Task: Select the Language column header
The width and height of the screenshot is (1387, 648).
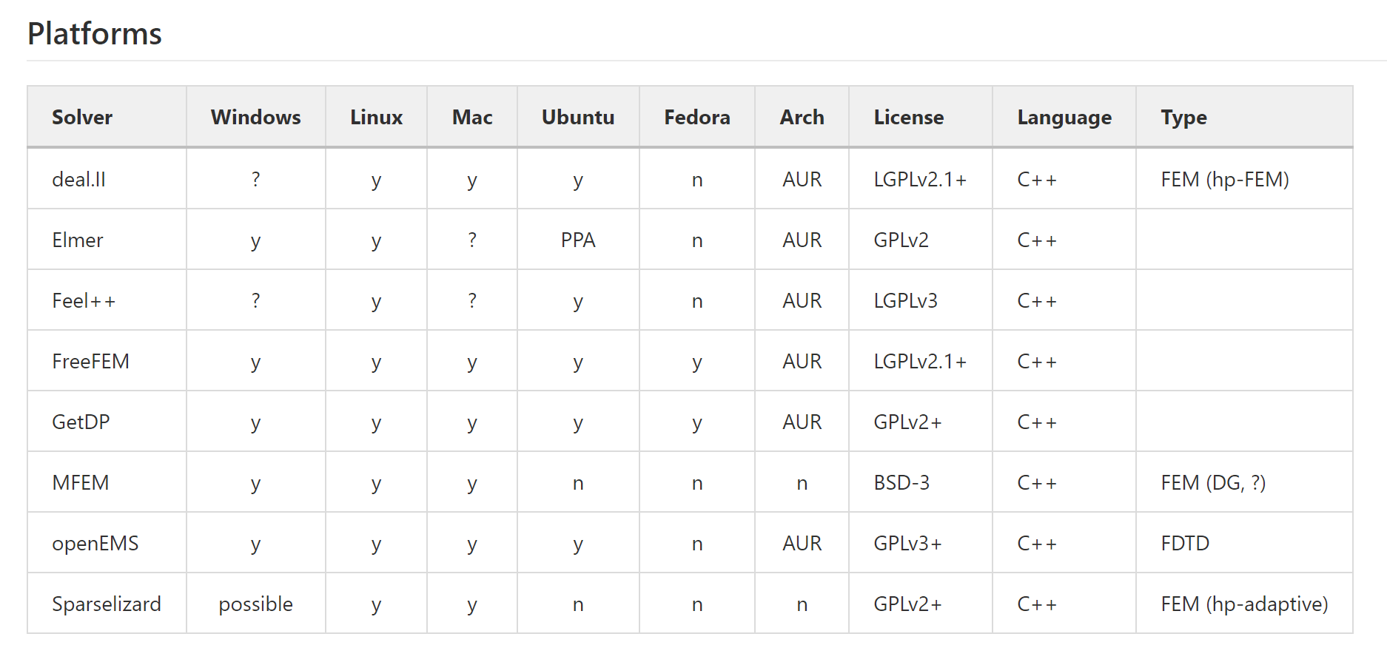Action: tap(1064, 118)
